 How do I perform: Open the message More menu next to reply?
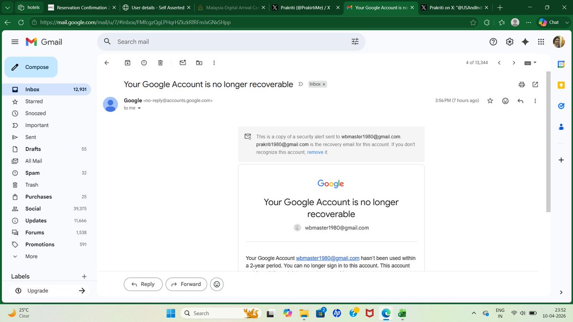[535, 101]
